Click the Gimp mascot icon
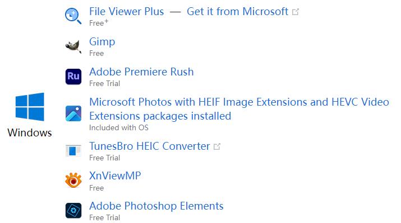 pyautogui.click(x=73, y=46)
